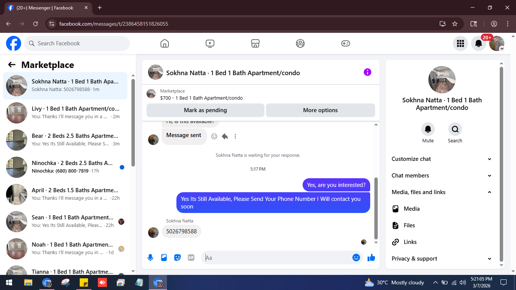Open a new browser tab
This screenshot has width=516, height=290.
[100, 8]
